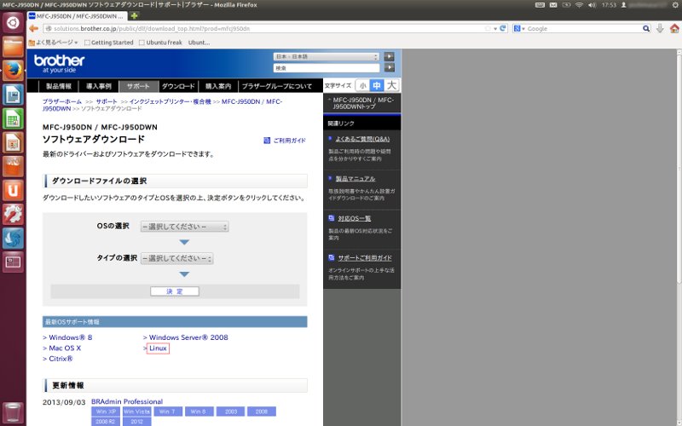Click Getting Started bookmark
The width and height of the screenshot is (682, 426).
click(109, 42)
